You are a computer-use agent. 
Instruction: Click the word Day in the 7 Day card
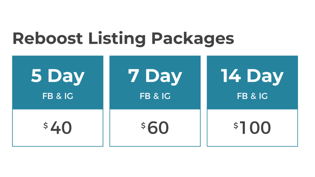[164, 77]
